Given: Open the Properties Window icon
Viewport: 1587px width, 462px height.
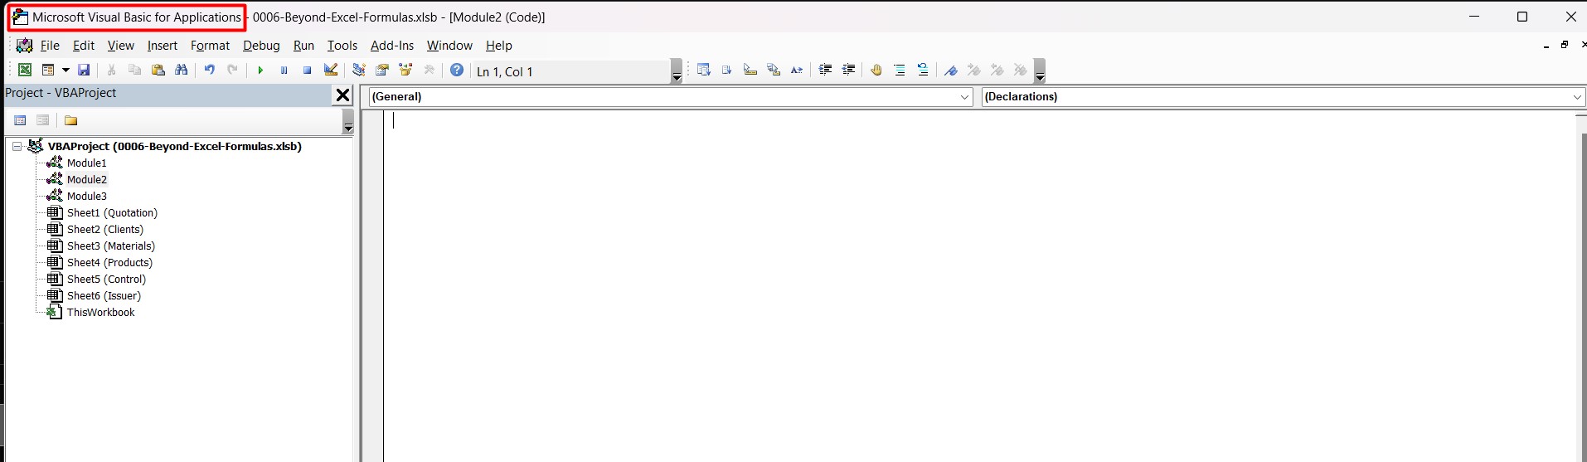Looking at the screenshot, I should coord(382,71).
